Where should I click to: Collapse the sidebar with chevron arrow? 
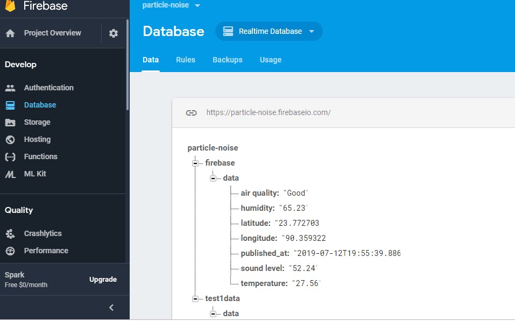(x=111, y=308)
